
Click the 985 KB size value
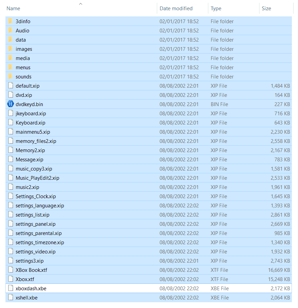pyautogui.click(x=282, y=233)
